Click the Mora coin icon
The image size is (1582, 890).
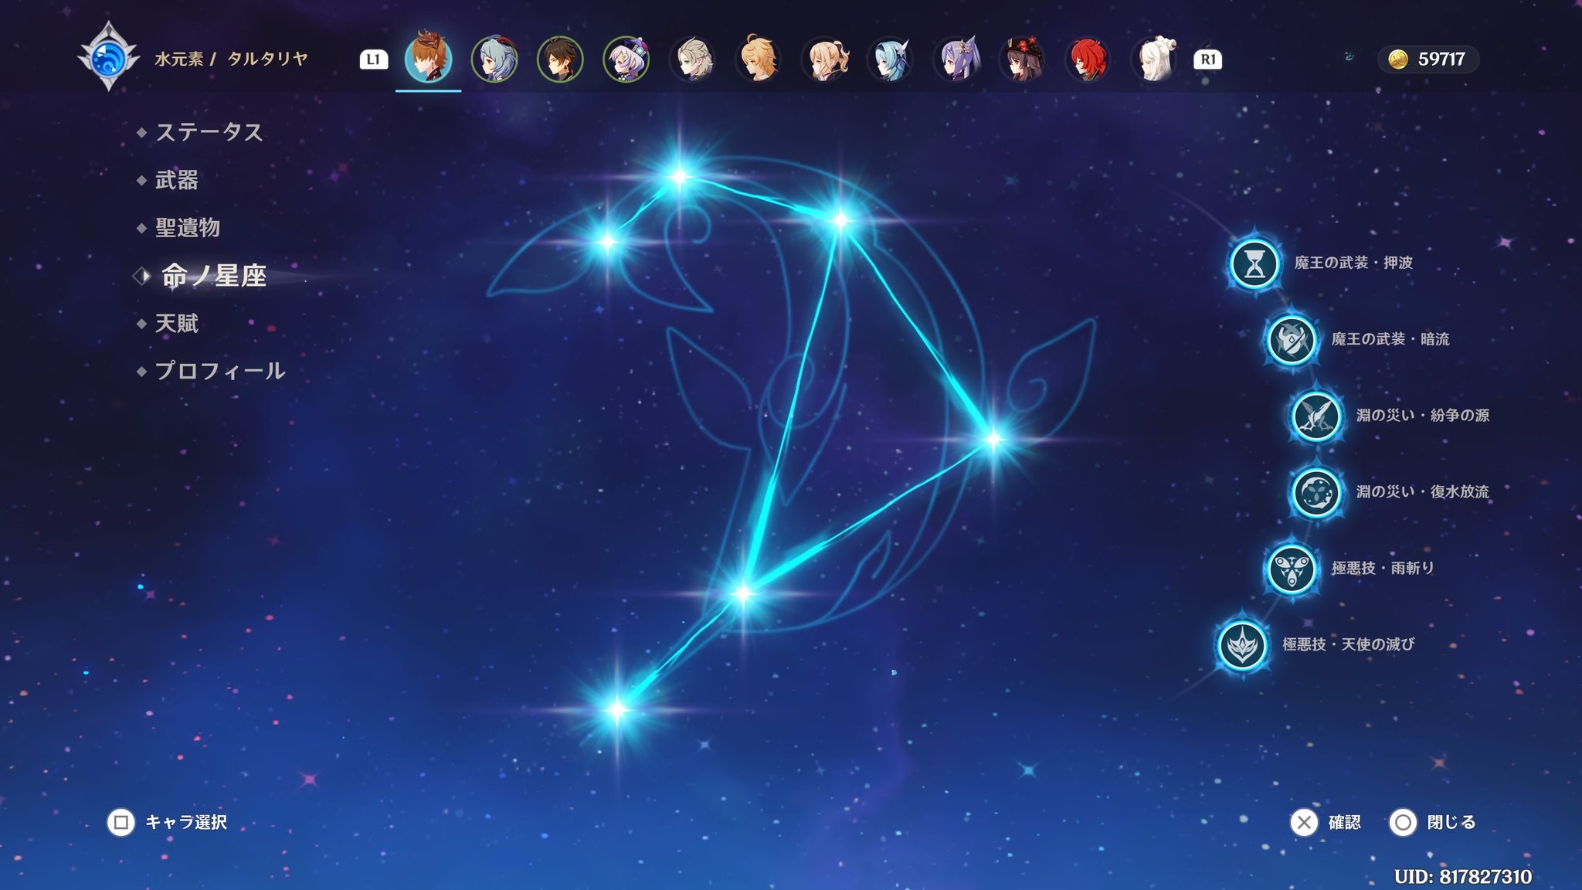pos(1398,59)
